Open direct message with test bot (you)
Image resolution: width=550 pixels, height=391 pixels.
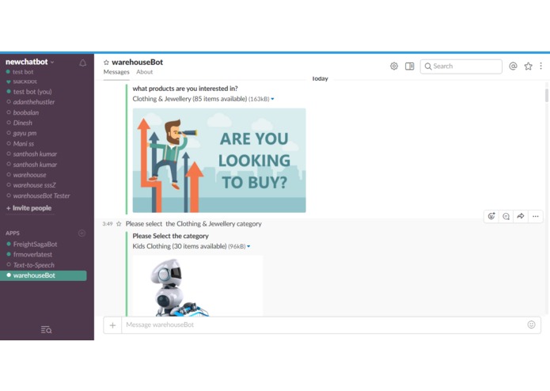click(32, 92)
